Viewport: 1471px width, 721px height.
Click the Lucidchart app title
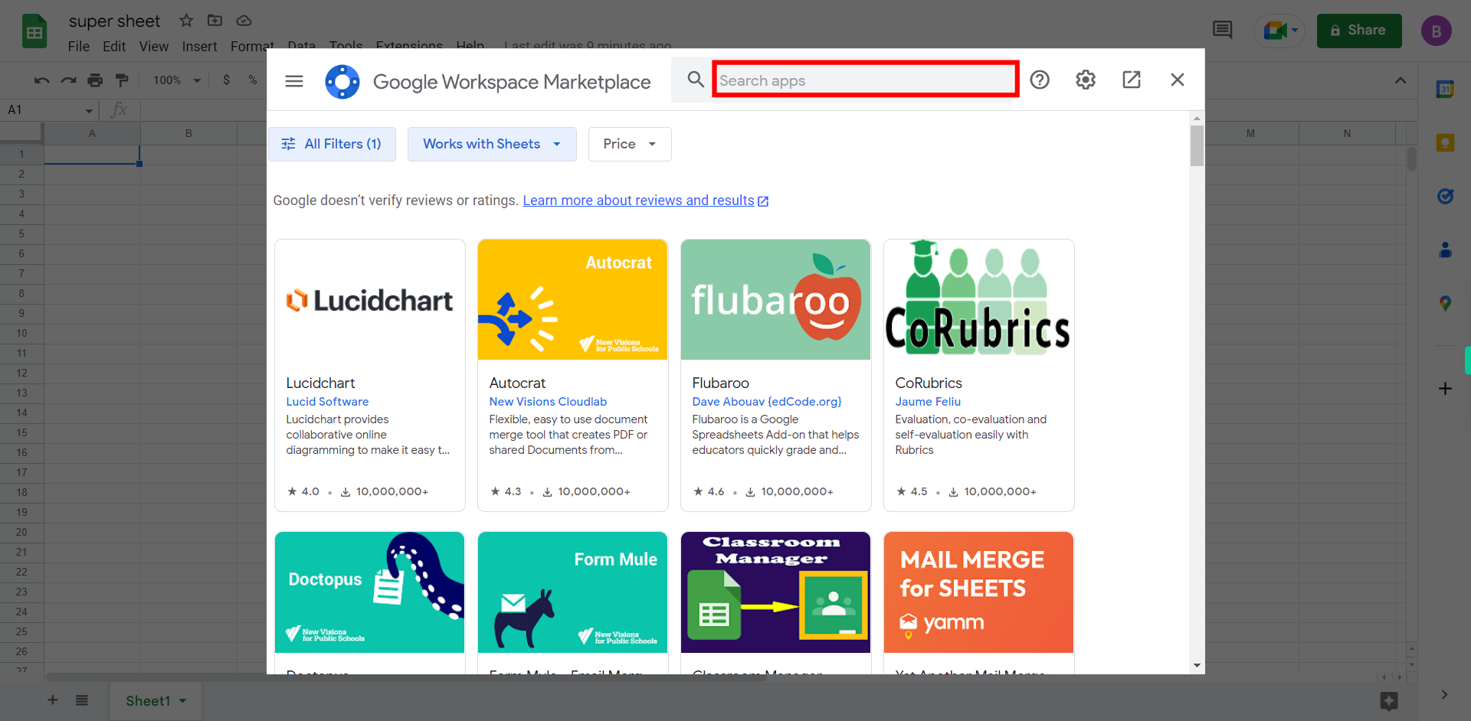click(320, 383)
